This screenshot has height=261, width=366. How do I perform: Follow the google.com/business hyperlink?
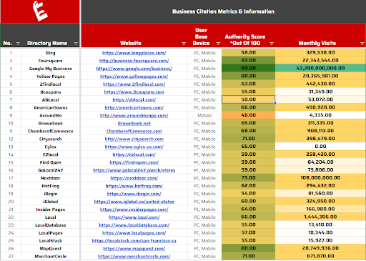(134, 69)
